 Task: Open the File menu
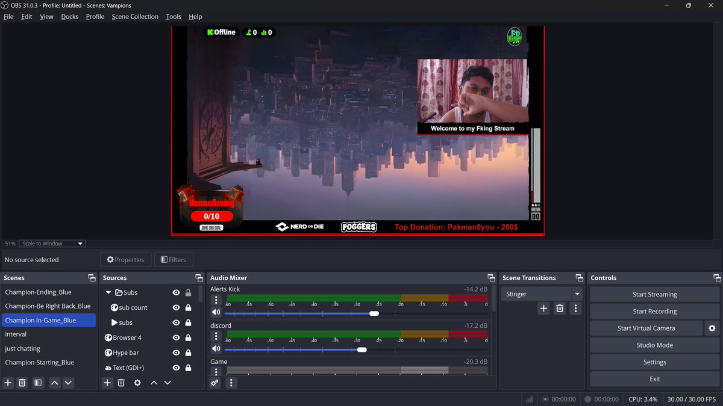click(x=8, y=16)
